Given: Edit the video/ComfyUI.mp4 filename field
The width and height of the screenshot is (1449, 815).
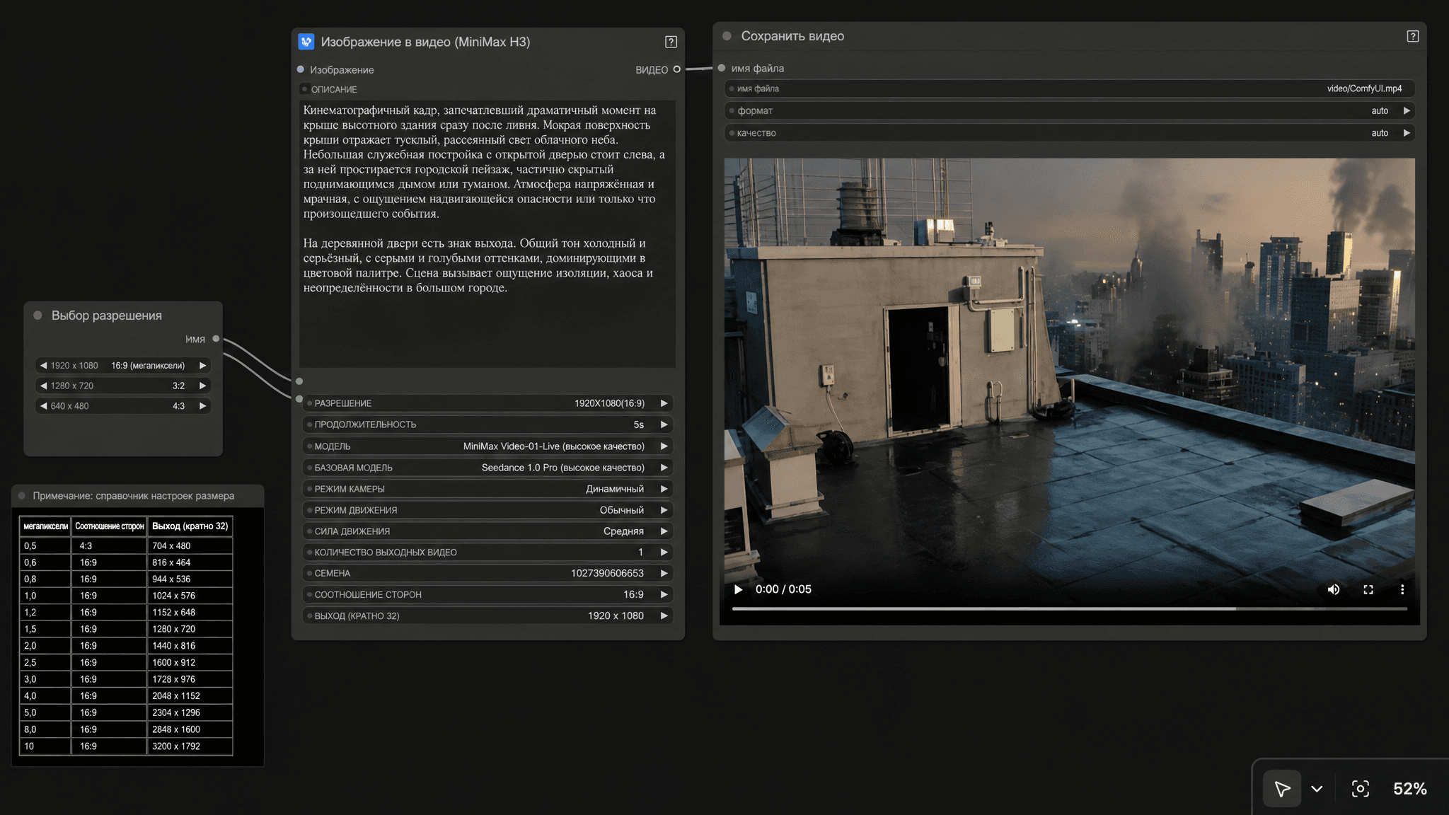Looking at the screenshot, I should click(x=1070, y=88).
